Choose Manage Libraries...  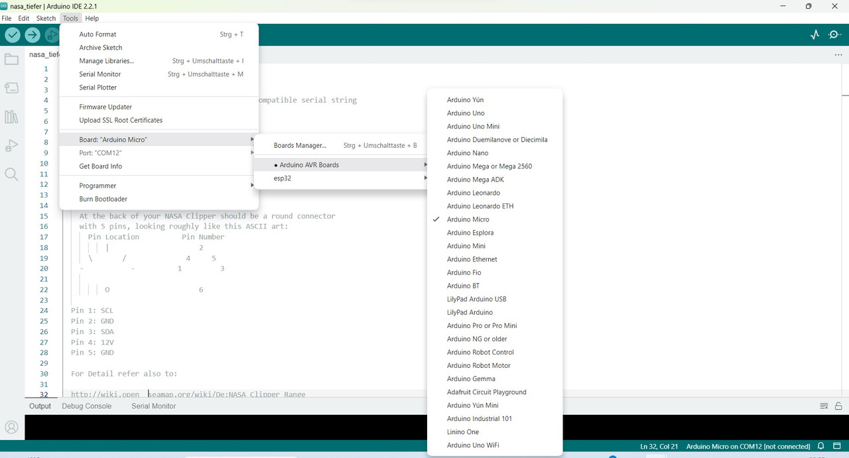pyautogui.click(x=159, y=61)
